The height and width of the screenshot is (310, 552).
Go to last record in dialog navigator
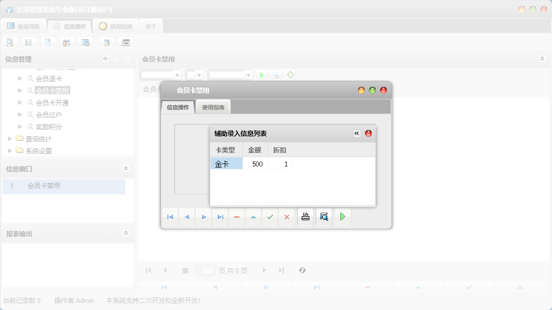pos(220,217)
